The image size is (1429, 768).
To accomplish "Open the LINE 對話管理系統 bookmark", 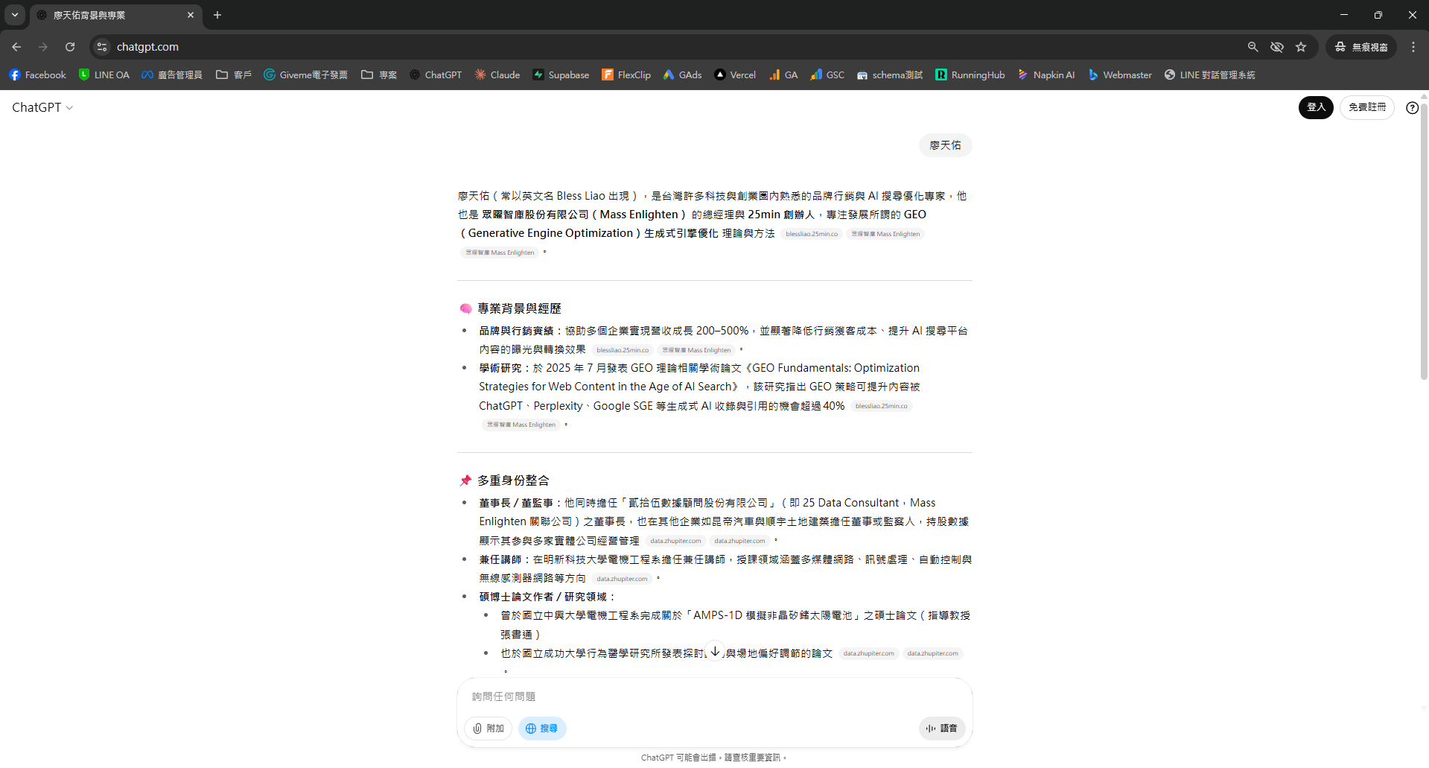I will (x=1209, y=74).
